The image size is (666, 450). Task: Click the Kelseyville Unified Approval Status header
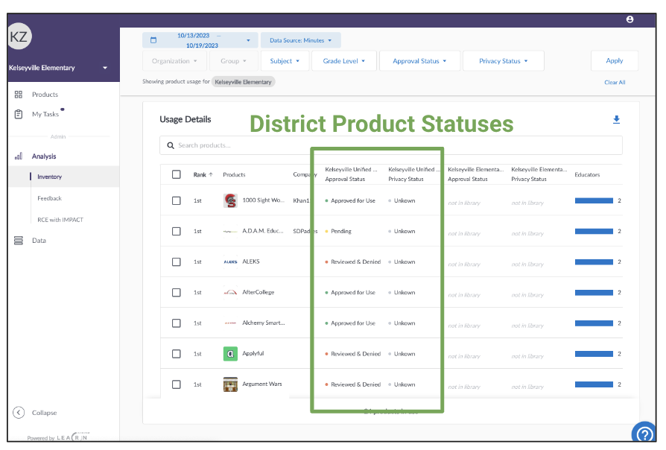[351, 174]
